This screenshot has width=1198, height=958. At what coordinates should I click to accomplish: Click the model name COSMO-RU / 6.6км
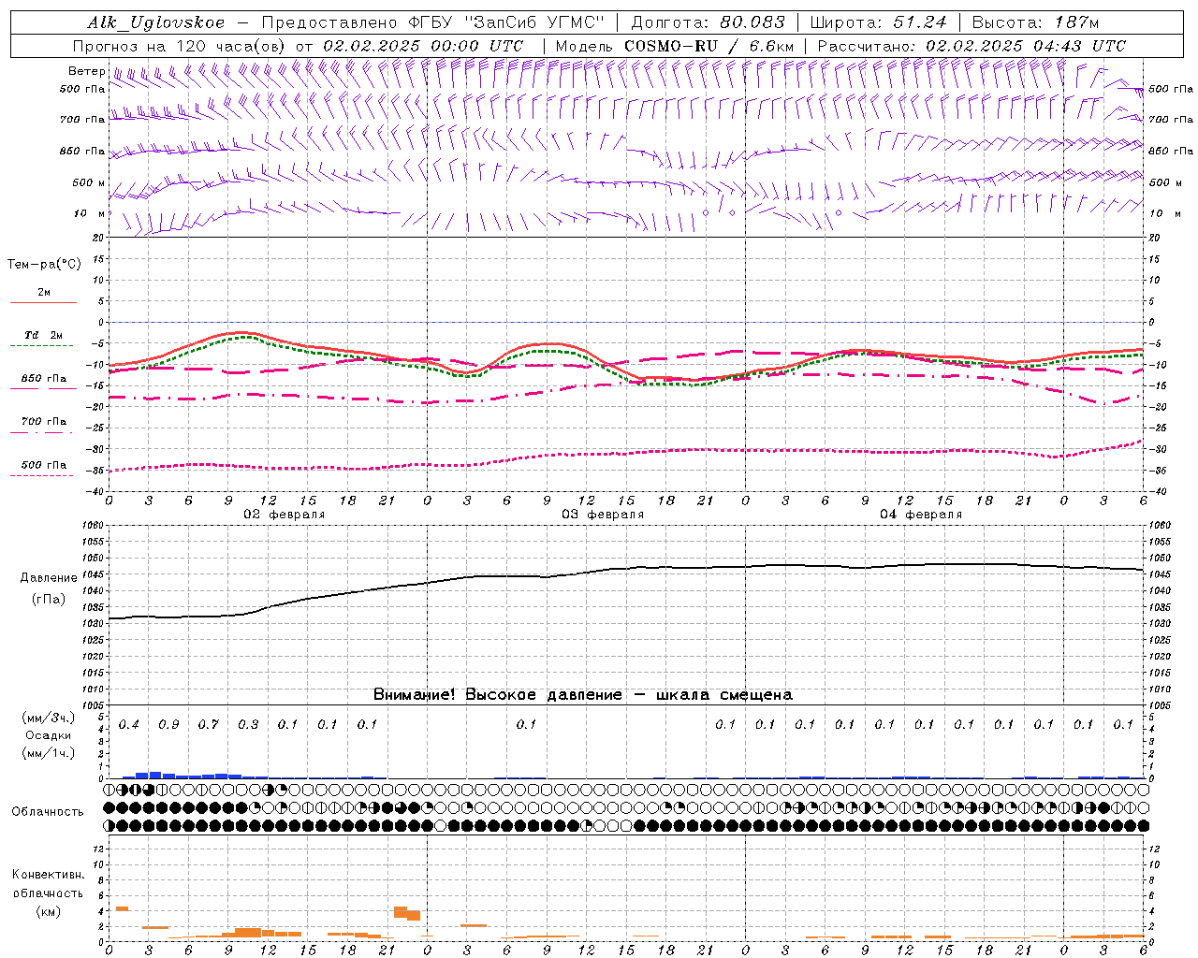tap(709, 46)
